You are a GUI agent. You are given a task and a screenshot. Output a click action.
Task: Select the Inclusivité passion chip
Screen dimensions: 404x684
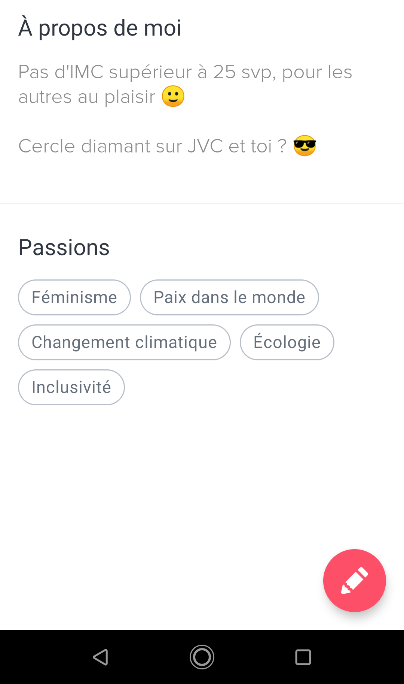click(x=71, y=387)
